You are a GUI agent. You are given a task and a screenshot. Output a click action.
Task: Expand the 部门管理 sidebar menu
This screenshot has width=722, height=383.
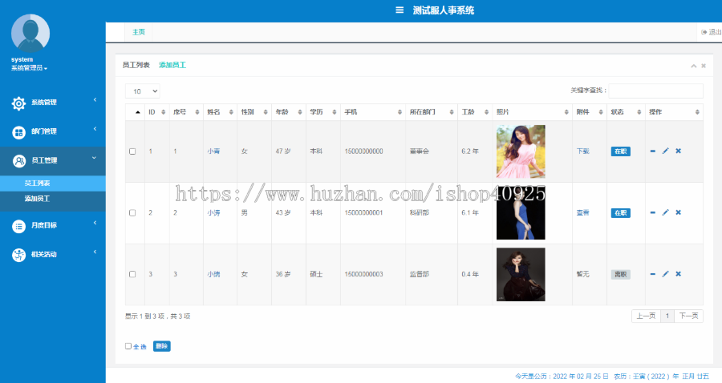click(52, 131)
